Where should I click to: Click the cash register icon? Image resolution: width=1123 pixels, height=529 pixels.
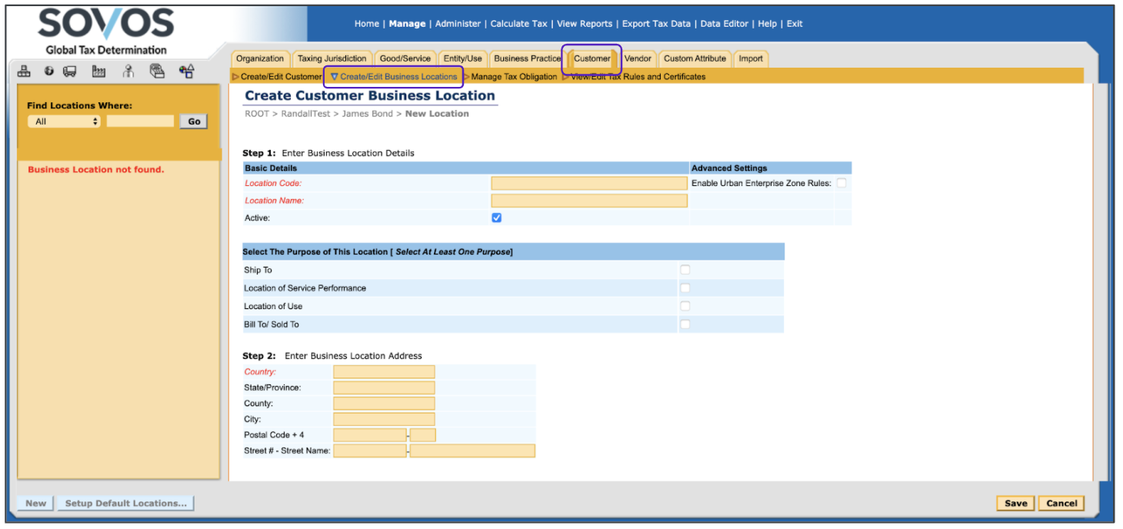[x=157, y=72]
